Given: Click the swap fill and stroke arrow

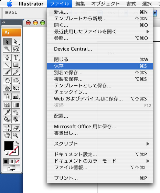Looking at the screenshot, I should 17,143.
